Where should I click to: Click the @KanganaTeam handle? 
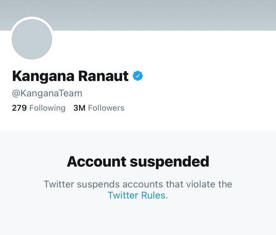[47, 93]
